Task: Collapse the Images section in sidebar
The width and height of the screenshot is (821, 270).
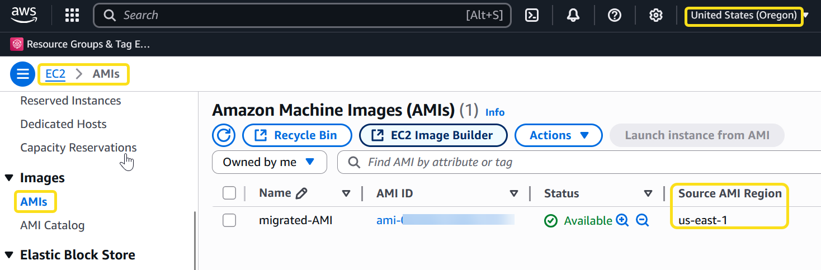Action: coord(9,178)
